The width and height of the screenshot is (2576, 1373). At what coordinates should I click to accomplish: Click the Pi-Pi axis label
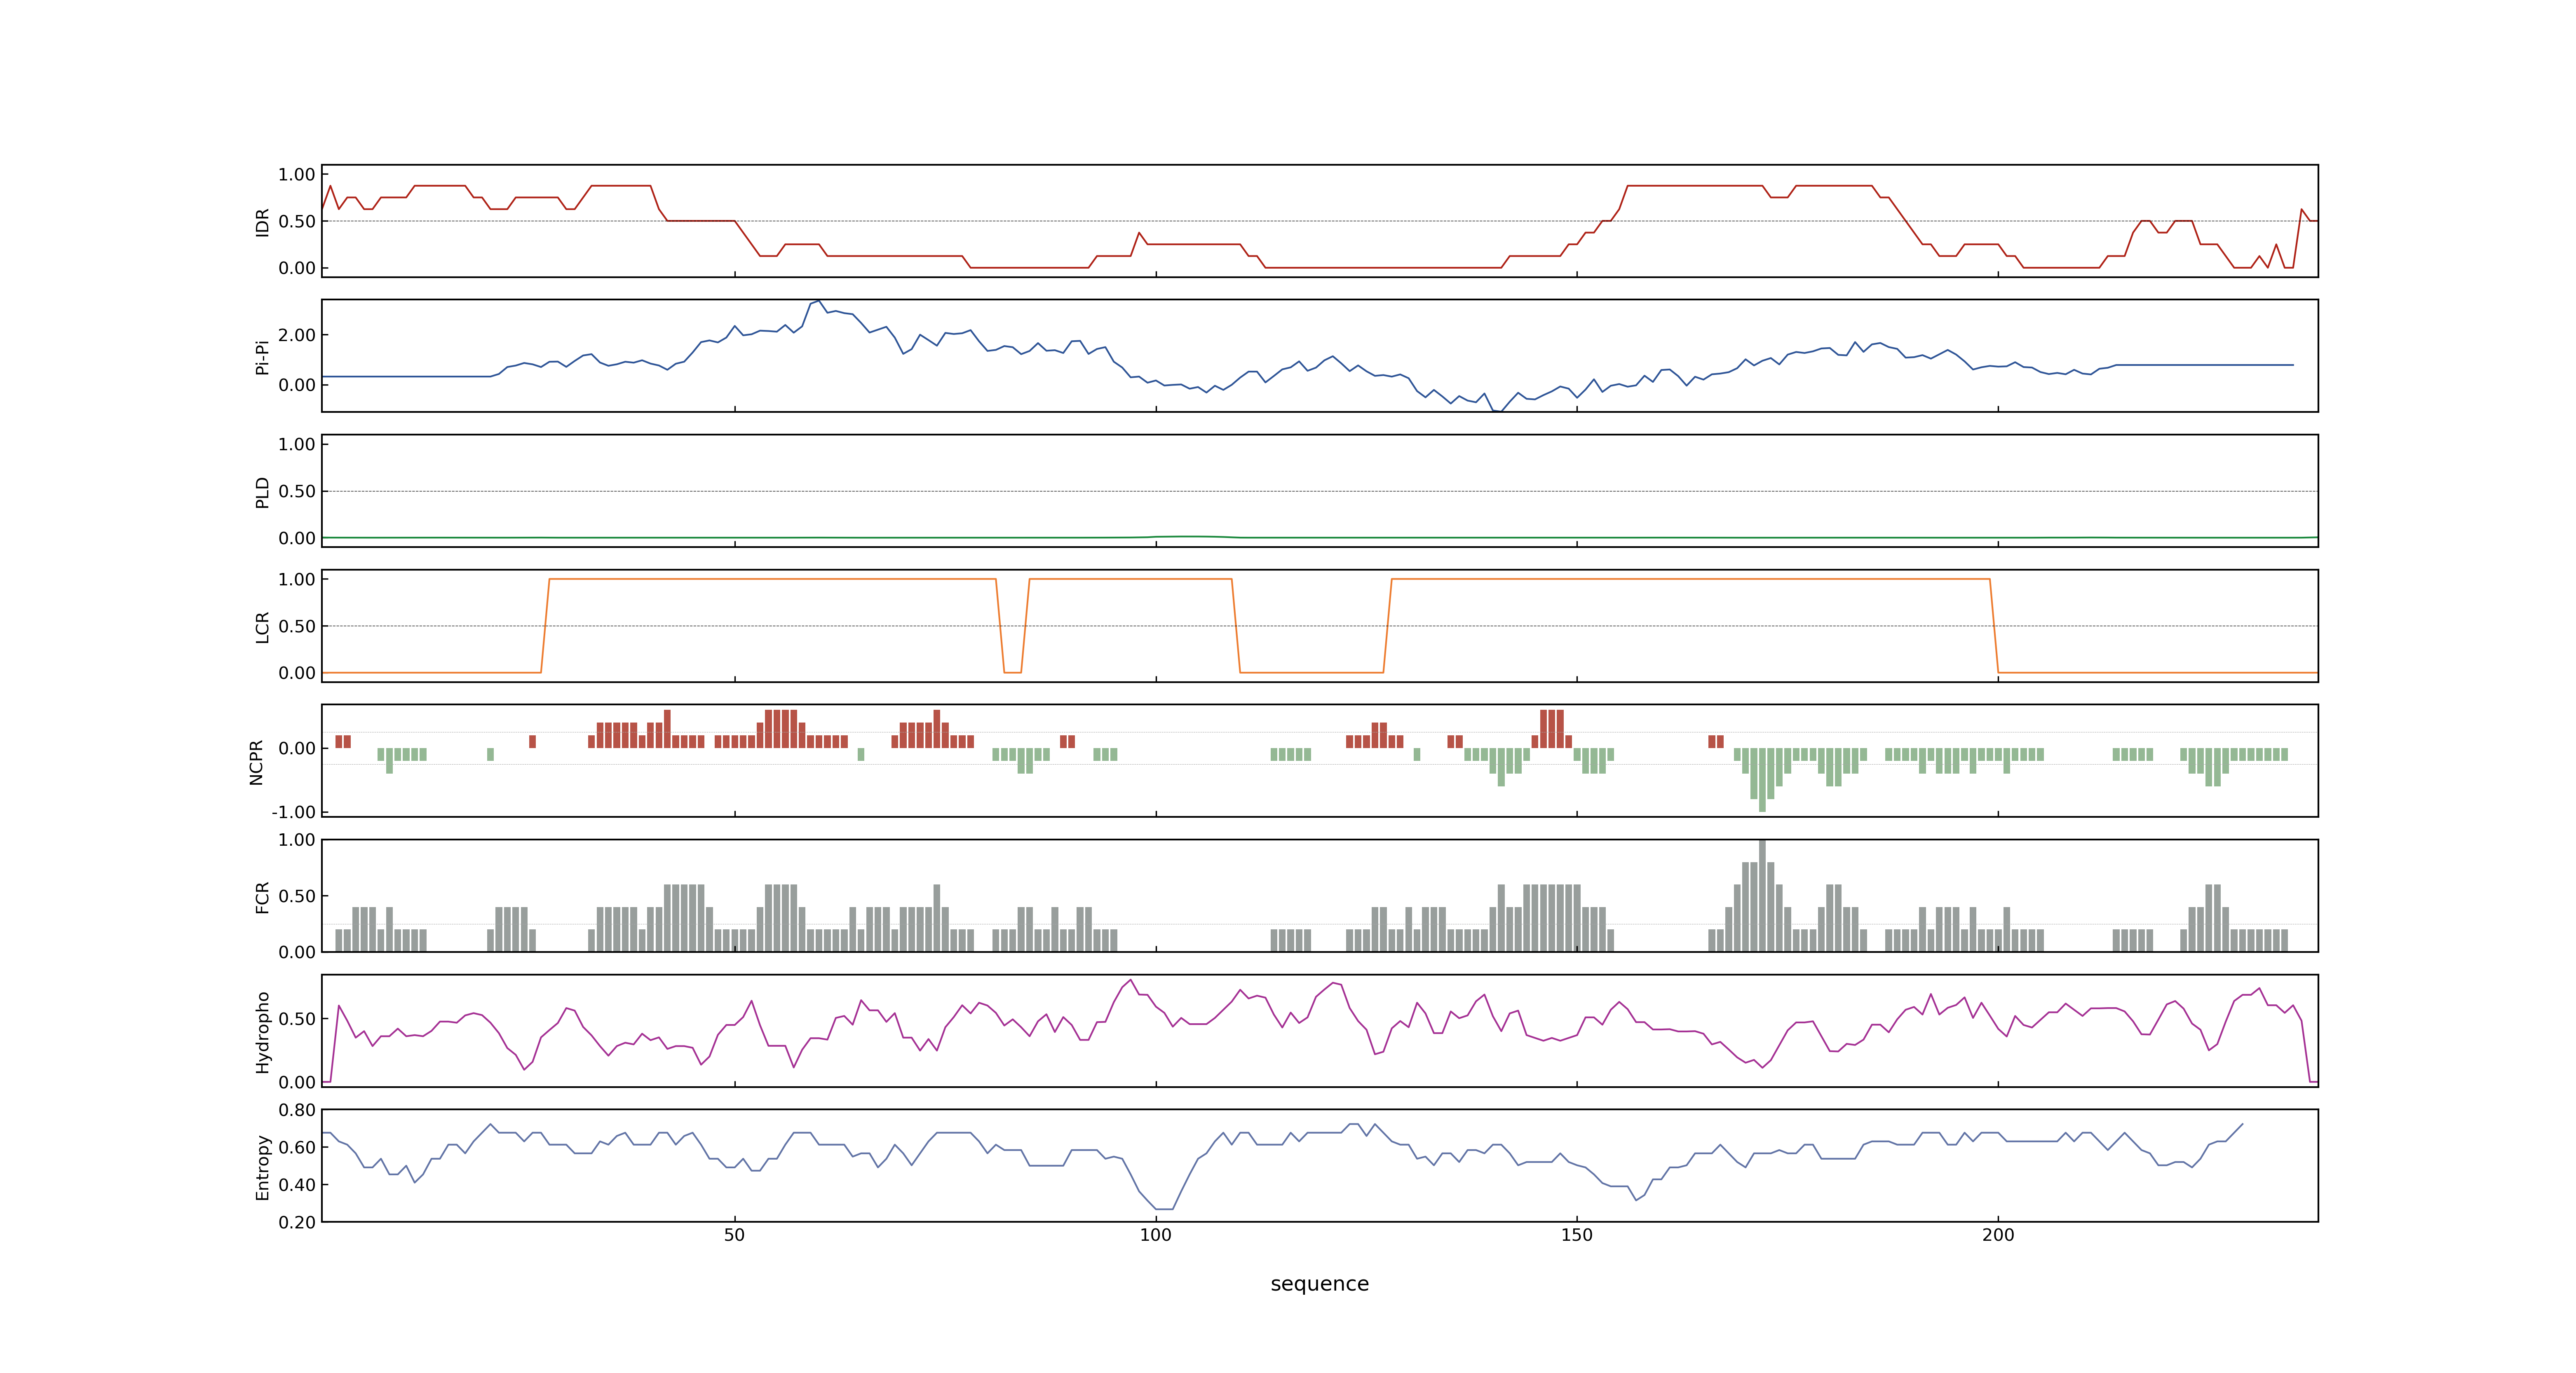262,357
